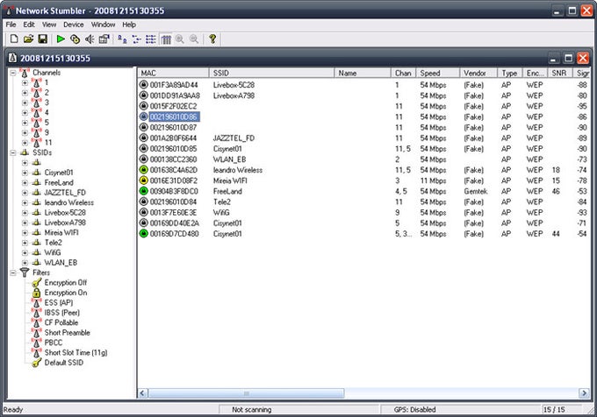Expand the FreeLand SSID node
This screenshot has width=597, height=417.
tap(25, 183)
